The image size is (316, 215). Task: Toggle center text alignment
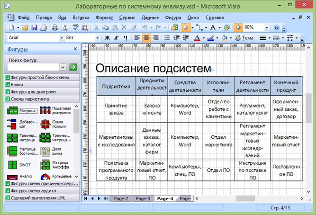point(146,38)
